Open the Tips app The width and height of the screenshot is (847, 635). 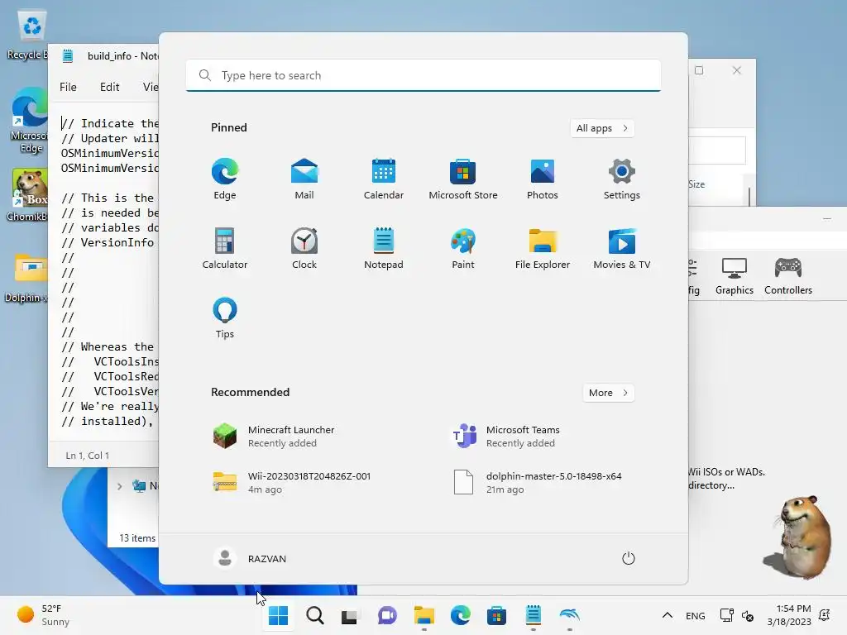(x=225, y=317)
